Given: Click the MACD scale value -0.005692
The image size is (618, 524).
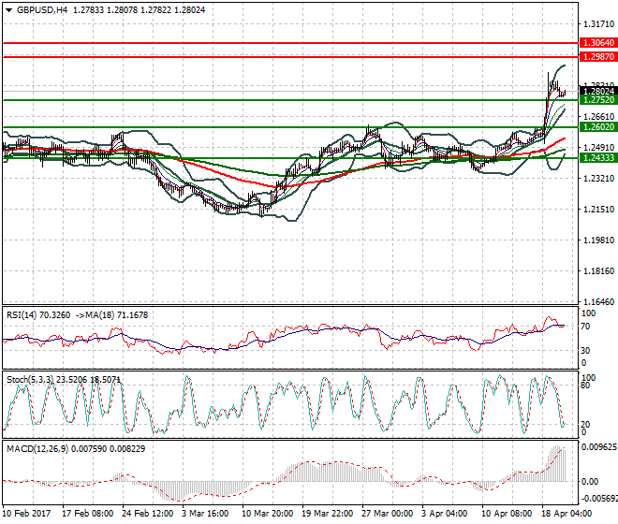Looking at the screenshot, I should 599,499.
